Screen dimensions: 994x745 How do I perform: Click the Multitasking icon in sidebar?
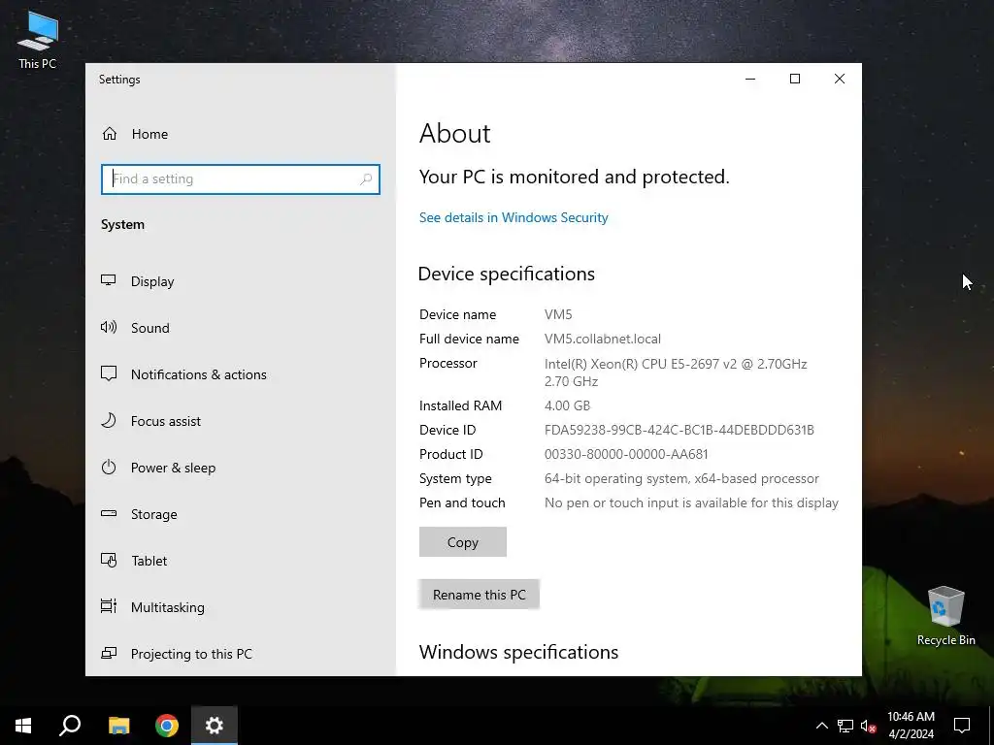(x=109, y=607)
